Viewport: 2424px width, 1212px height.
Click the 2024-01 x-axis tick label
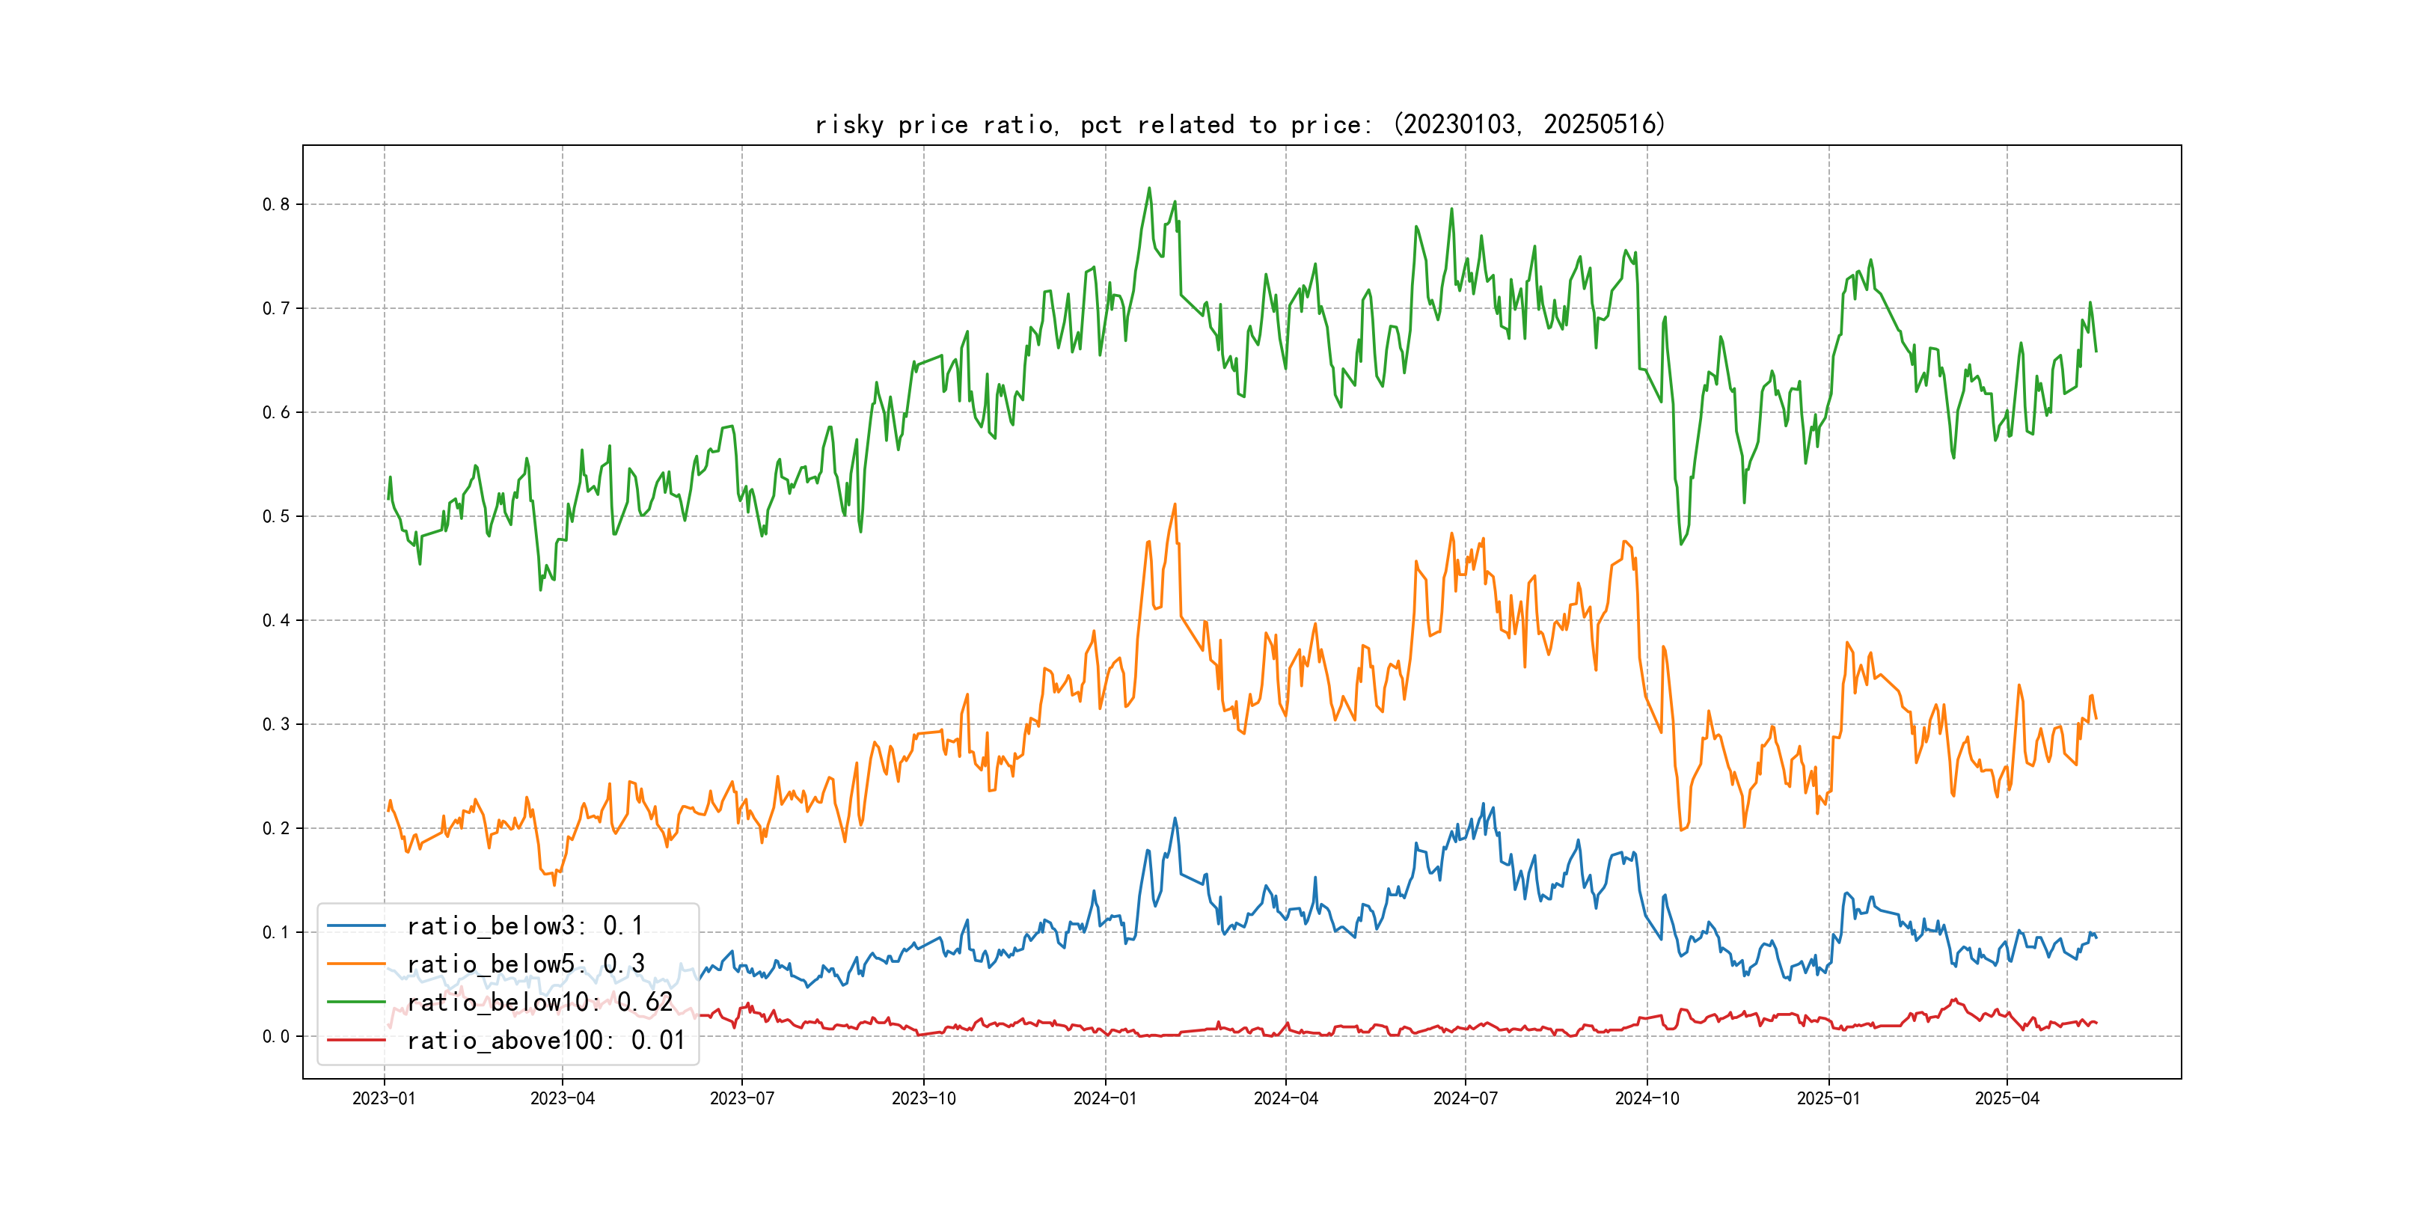(1105, 1098)
